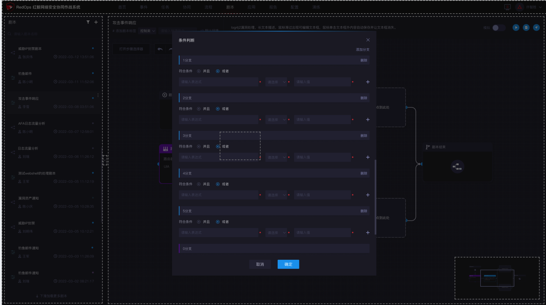Image resolution: width=546 pixels, height=305 pixels.
Task: Select 并且 for 4分支
Action: pyautogui.click(x=199, y=184)
